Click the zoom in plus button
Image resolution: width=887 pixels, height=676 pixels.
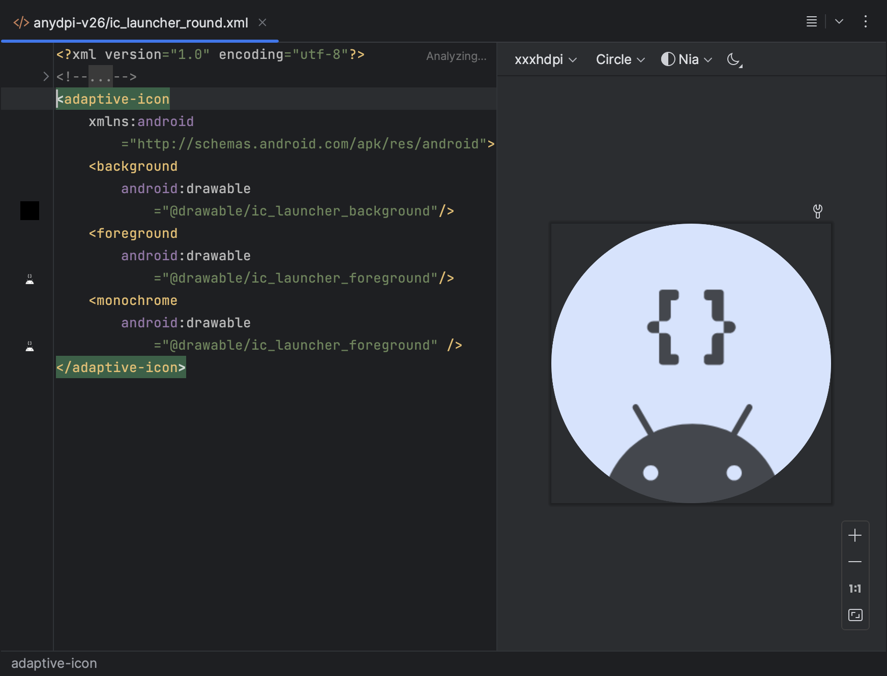pyautogui.click(x=855, y=535)
